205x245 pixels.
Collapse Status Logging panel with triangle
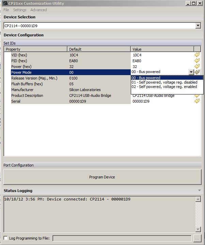click(x=199, y=191)
